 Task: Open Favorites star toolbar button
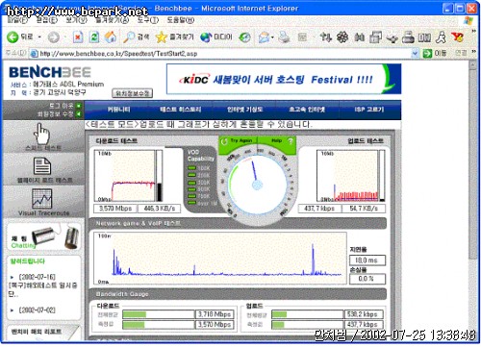(x=162, y=37)
